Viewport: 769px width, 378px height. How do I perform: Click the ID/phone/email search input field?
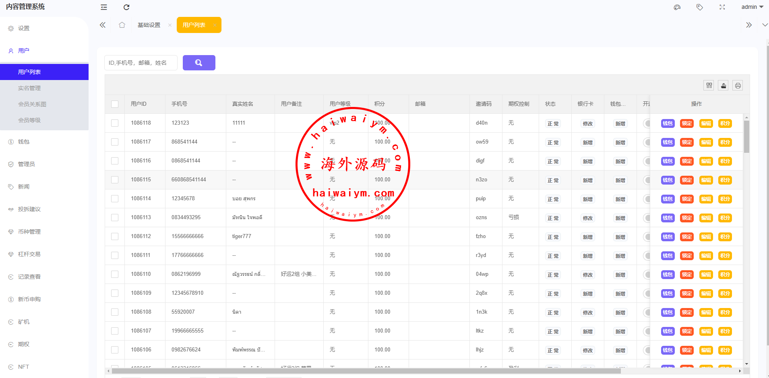[x=141, y=63]
